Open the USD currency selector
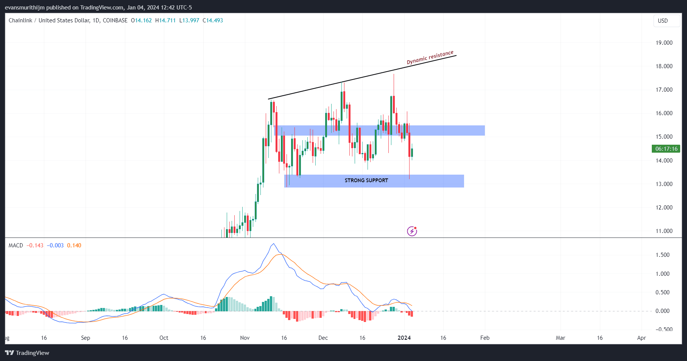This screenshot has width=687, height=361. (x=667, y=21)
